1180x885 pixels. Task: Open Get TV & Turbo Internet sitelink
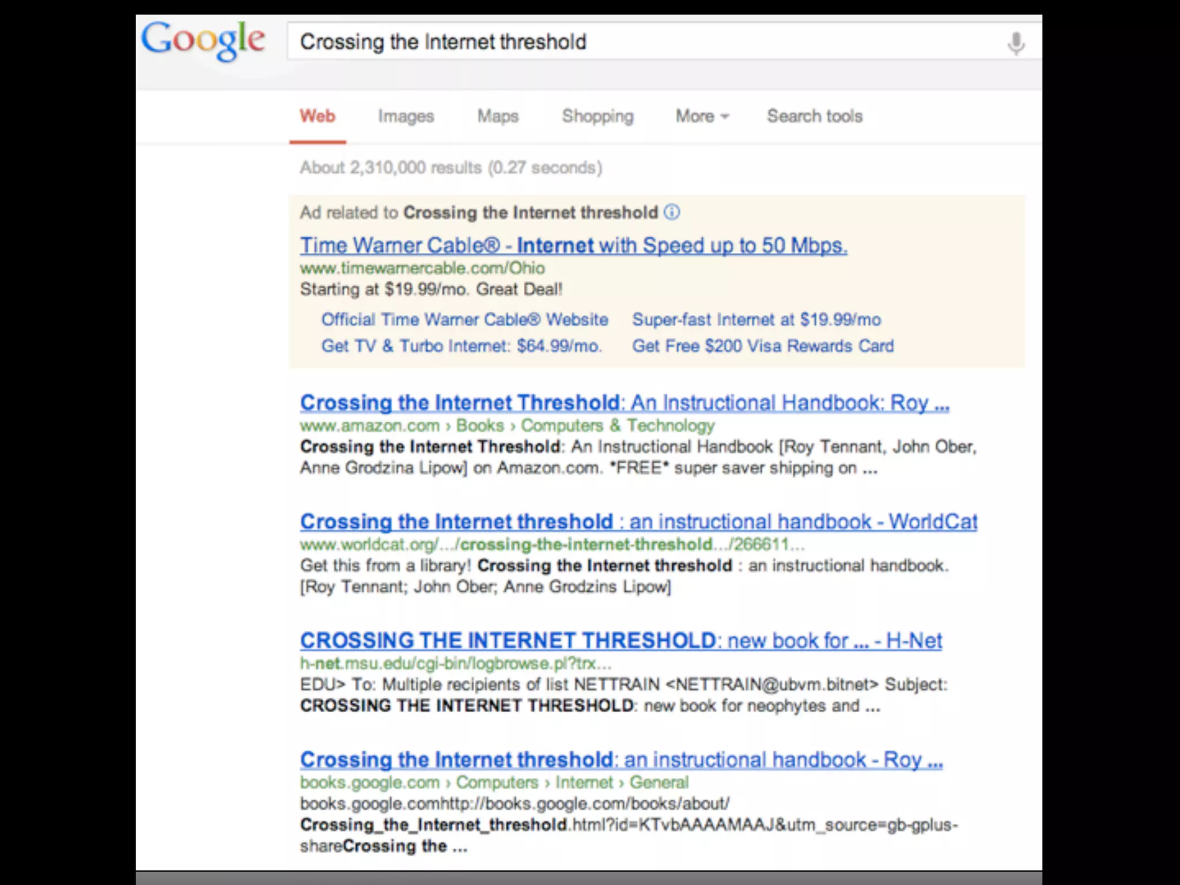tap(461, 346)
